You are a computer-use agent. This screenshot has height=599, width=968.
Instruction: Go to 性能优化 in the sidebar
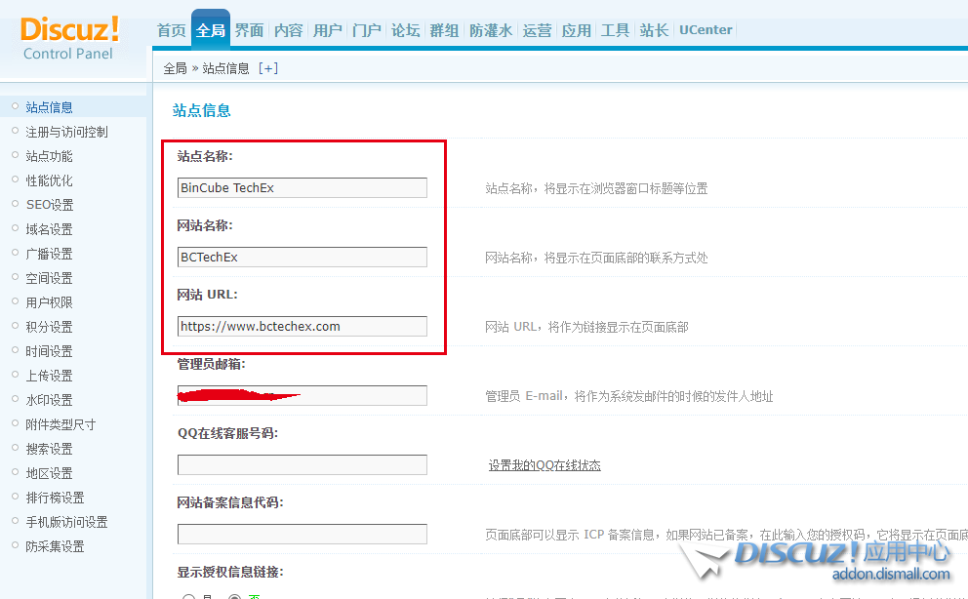click(50, 180)
